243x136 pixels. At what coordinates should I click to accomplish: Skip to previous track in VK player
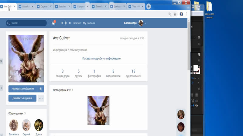pos(62,23)
